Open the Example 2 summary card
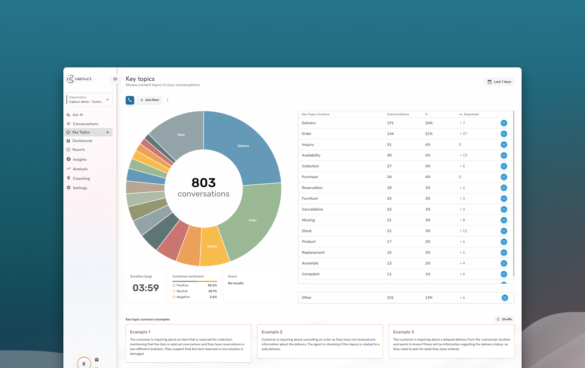This screenshot has width=585, height=368. (320, 341)
